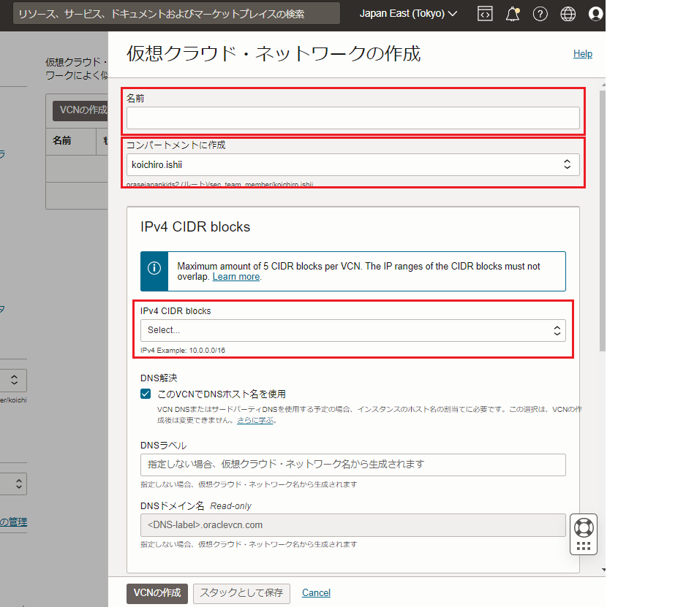Viewport: 686px width, 607px height.
Task: Click the top search bar for resources
Action: tap(176, 14)
